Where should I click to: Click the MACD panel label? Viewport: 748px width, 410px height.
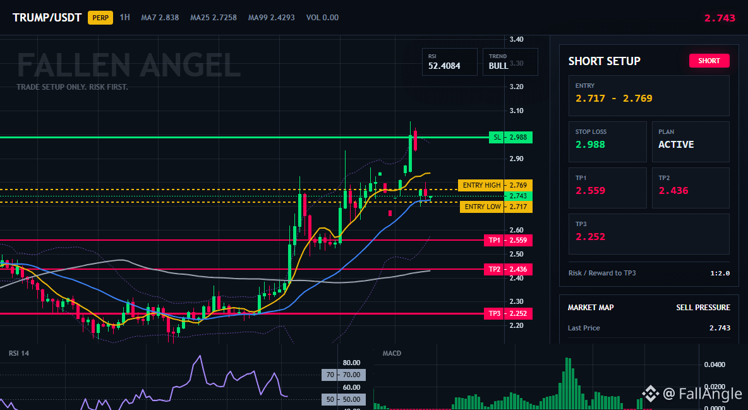pos(392,353)
